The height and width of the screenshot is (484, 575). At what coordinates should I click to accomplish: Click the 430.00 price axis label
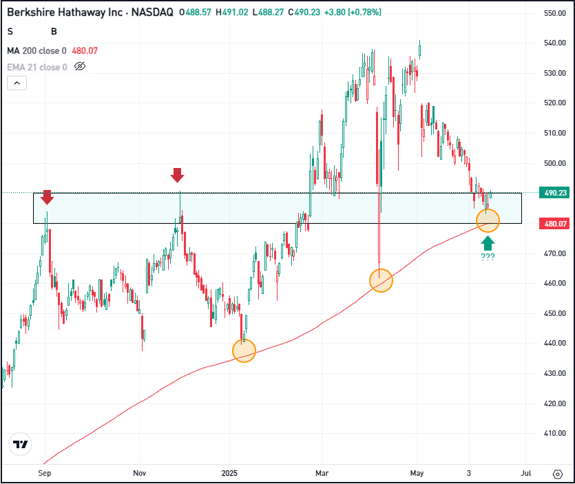coord(555,373)
